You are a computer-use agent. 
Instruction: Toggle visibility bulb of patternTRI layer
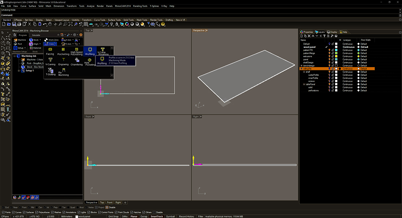click(329, 50)
